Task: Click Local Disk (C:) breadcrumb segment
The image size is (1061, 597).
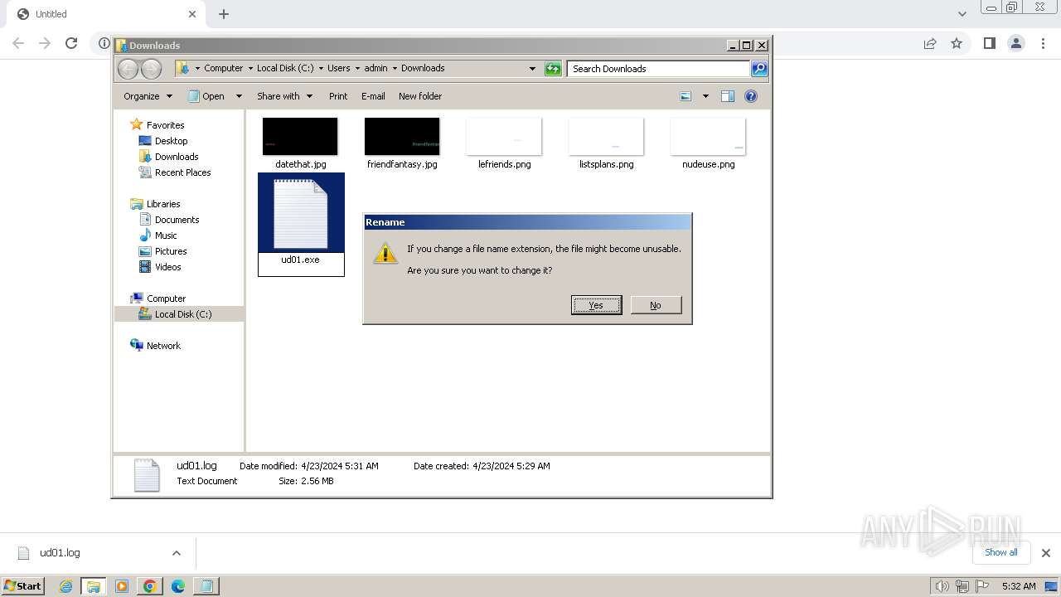Action: (x=285, y=69)
